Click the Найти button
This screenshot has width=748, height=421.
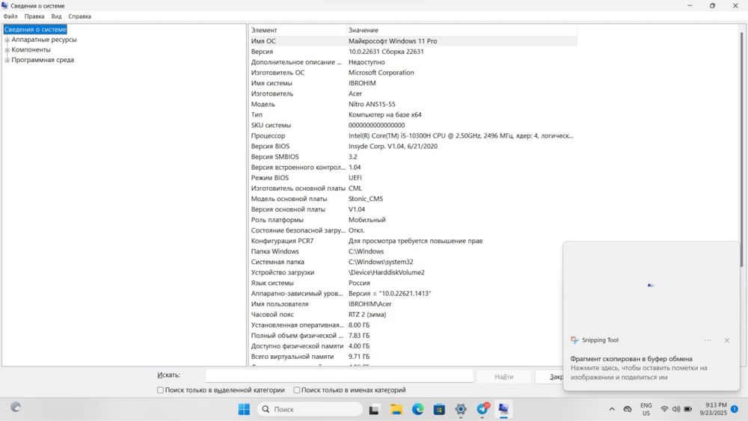(x=503, y=377)
